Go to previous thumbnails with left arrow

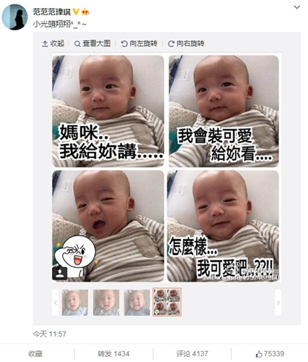(x=56, y=303)
